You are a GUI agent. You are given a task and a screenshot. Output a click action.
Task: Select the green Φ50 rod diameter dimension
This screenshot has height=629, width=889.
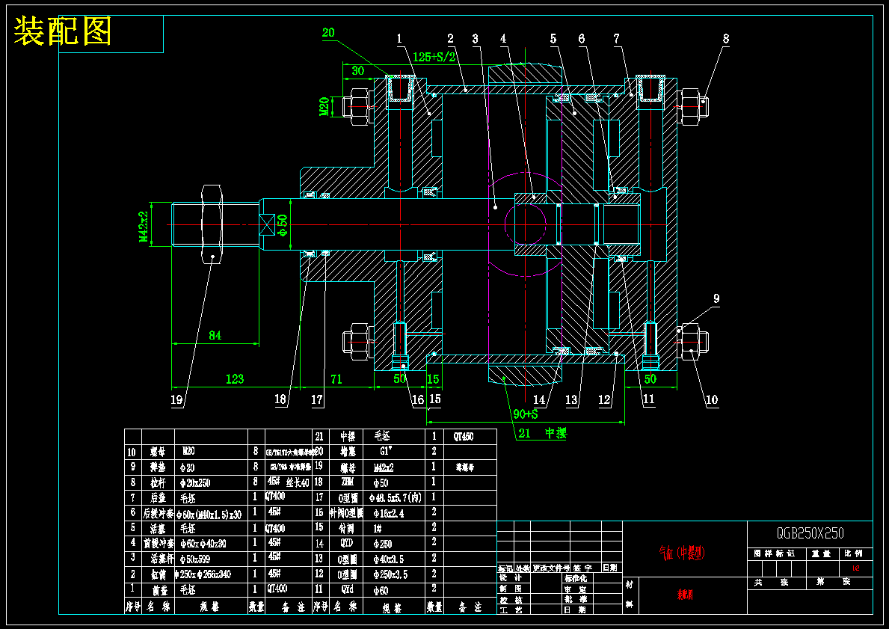click(283, 224)
